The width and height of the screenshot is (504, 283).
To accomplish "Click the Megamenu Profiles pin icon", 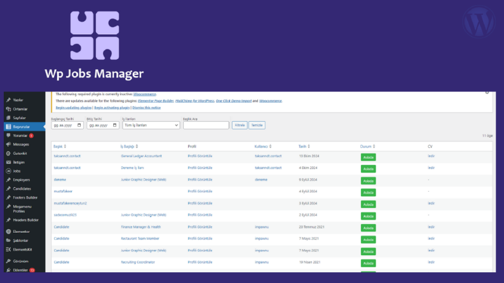I will click(8, 207).
